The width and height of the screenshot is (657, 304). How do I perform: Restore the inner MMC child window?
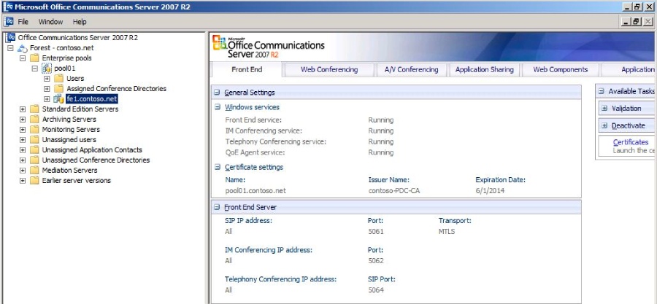637,22
